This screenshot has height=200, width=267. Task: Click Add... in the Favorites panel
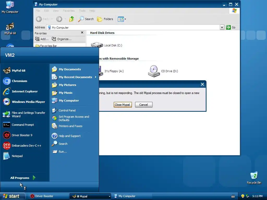click(42, 39)
